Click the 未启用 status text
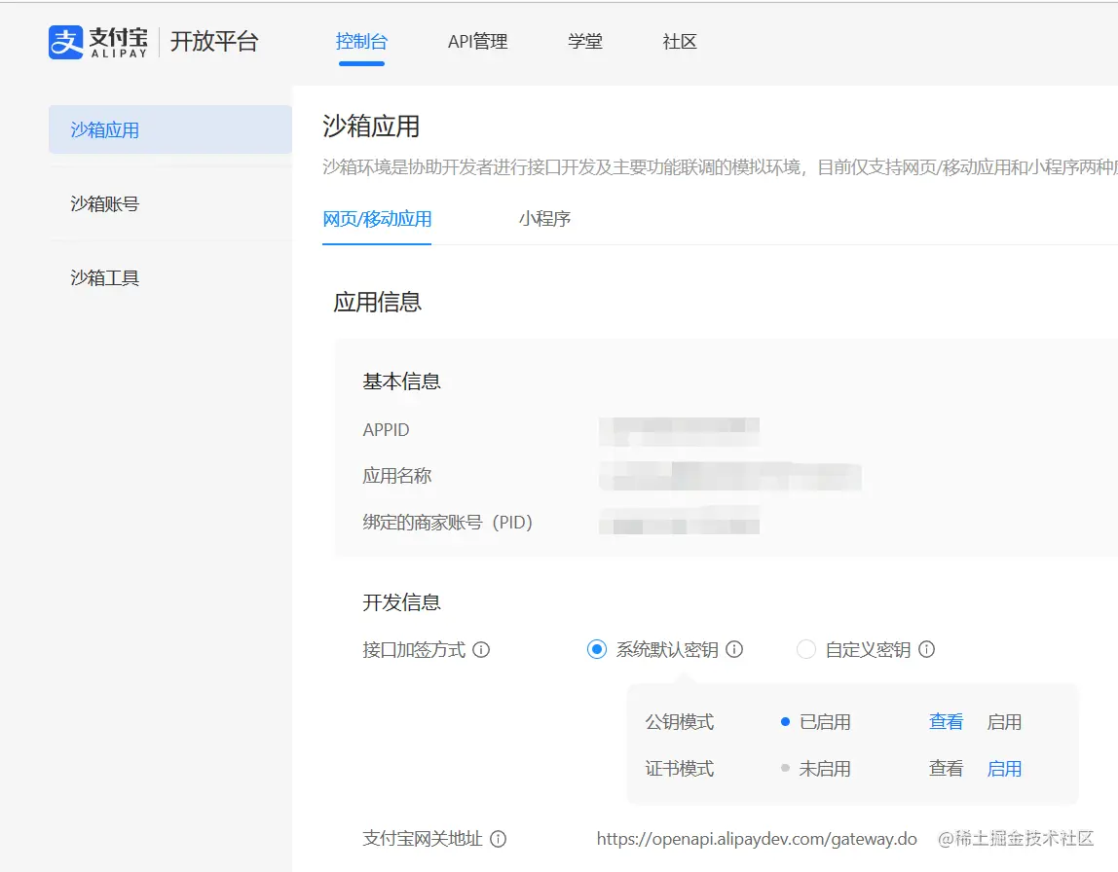The height and width of the screenshot is (872, 1118). [x=825, y=770]
